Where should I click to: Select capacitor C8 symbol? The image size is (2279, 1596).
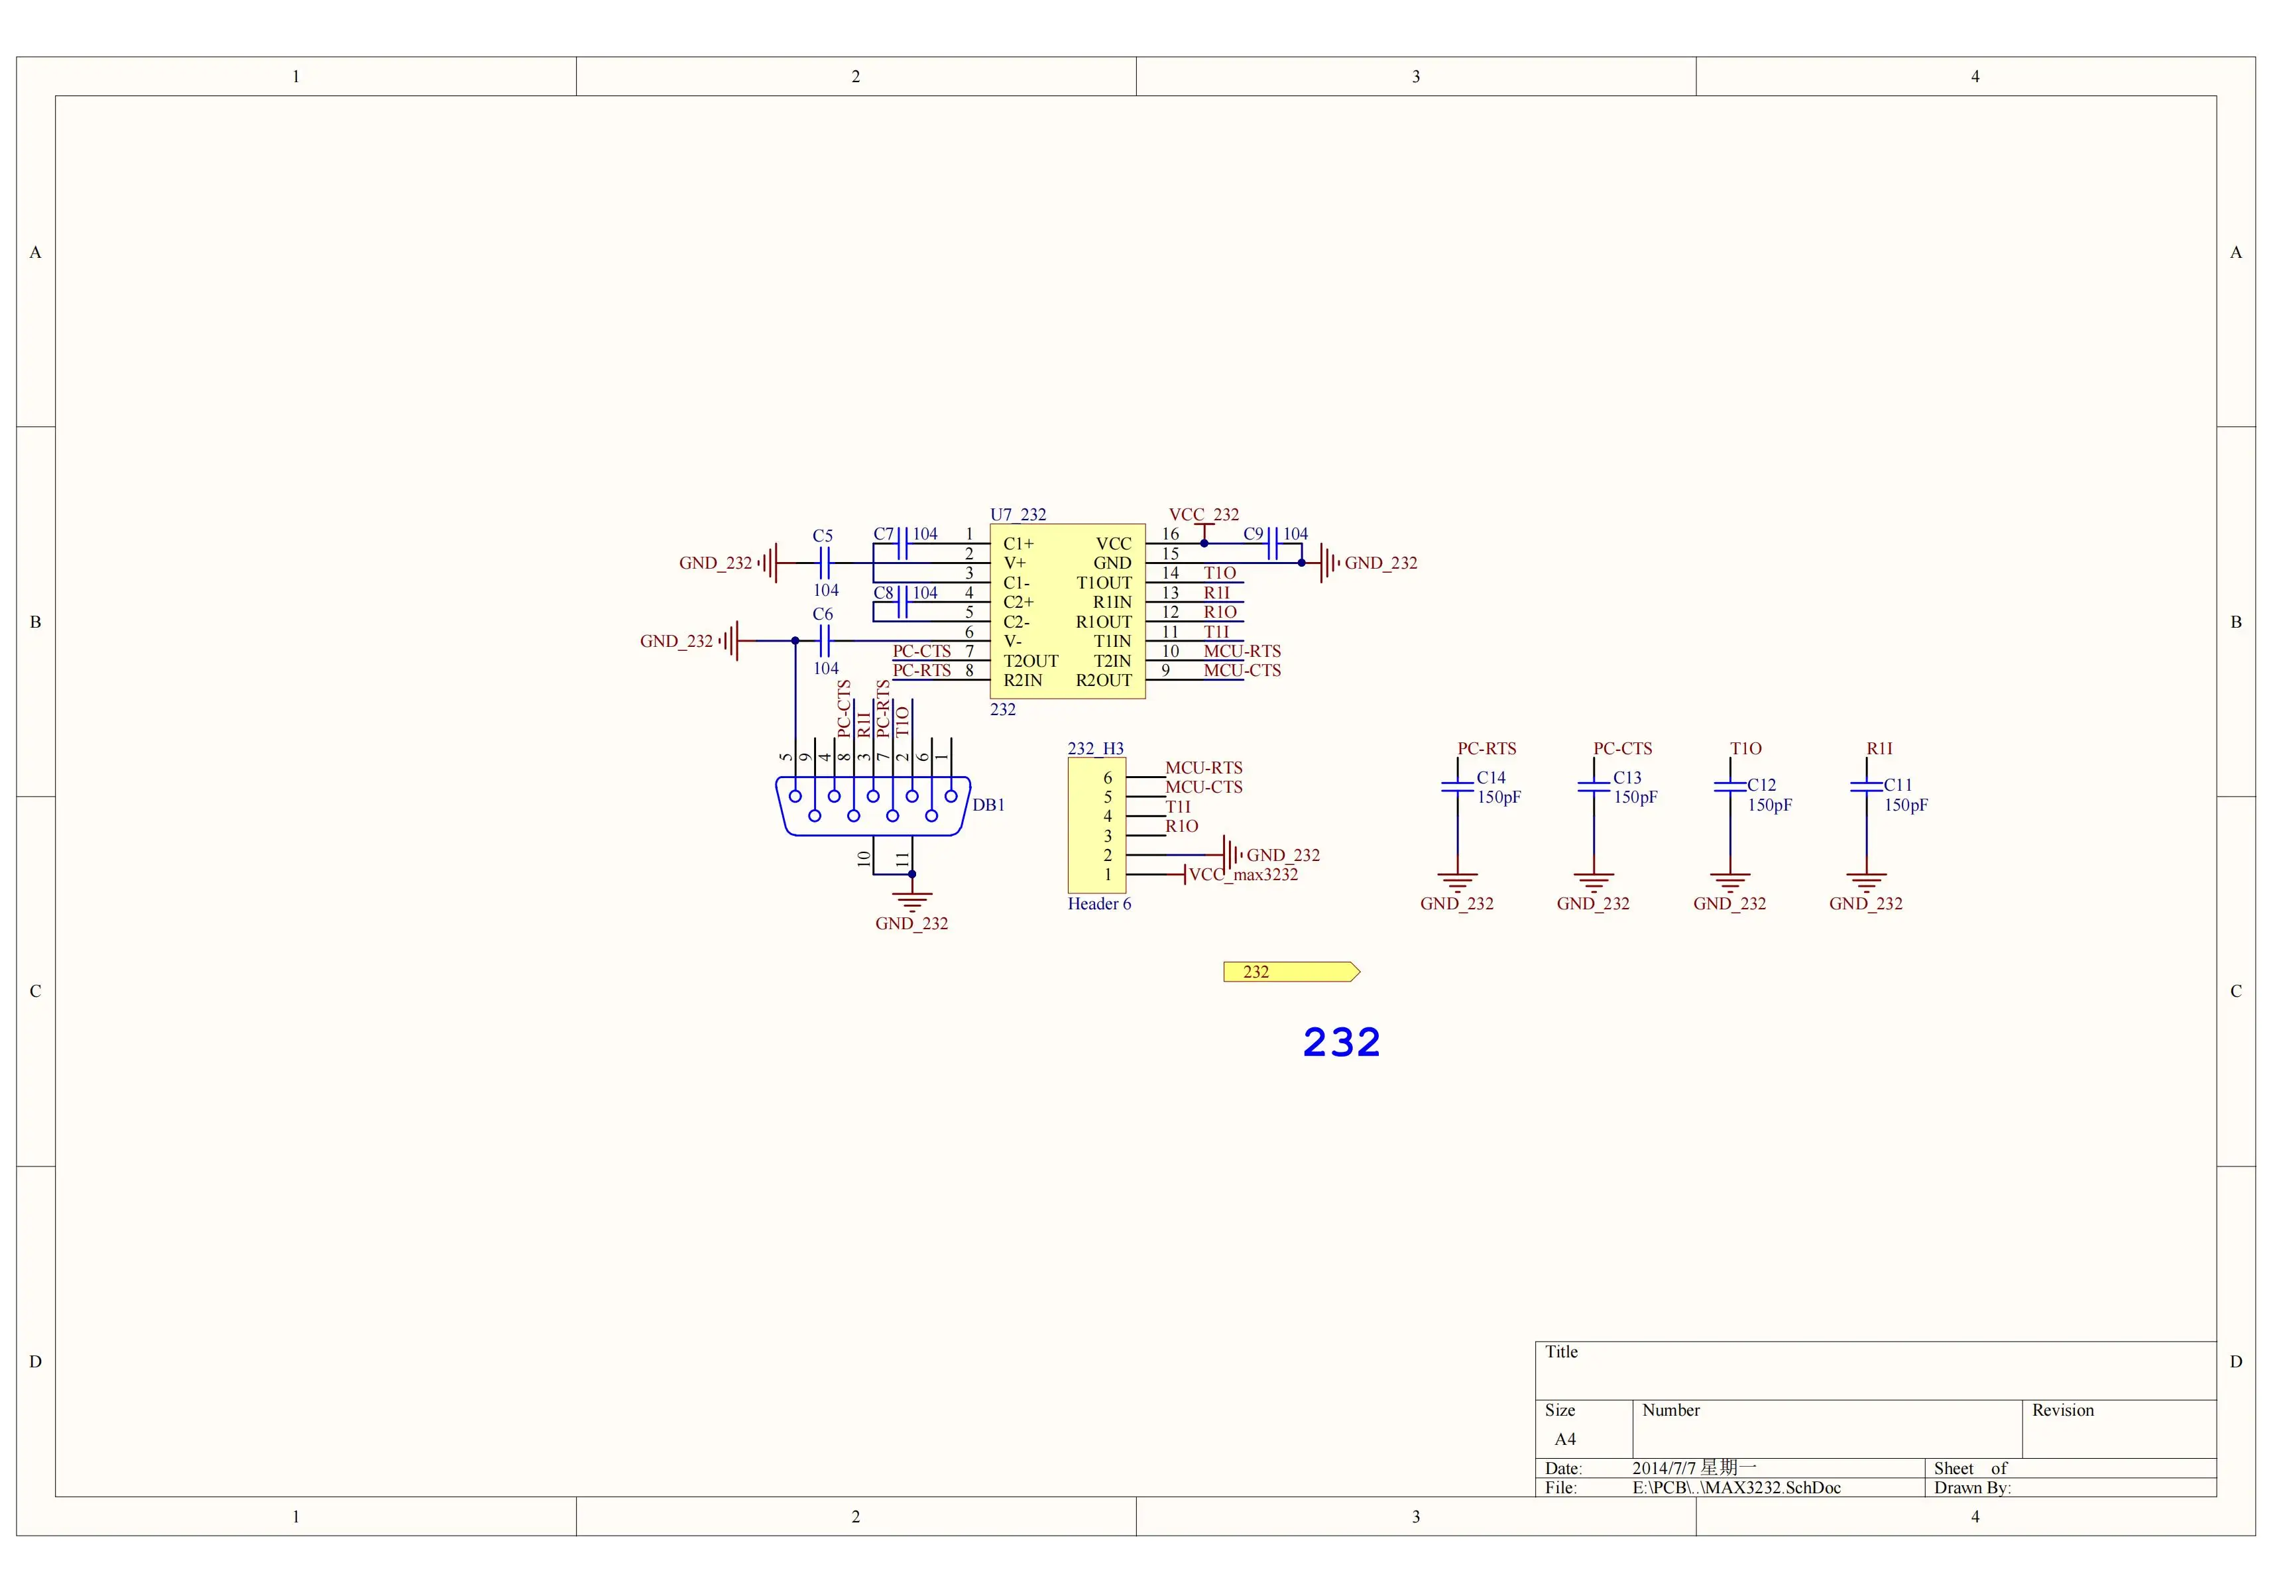coord(902,602)
